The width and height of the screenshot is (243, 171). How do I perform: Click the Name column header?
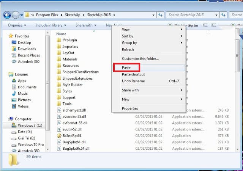61,34
